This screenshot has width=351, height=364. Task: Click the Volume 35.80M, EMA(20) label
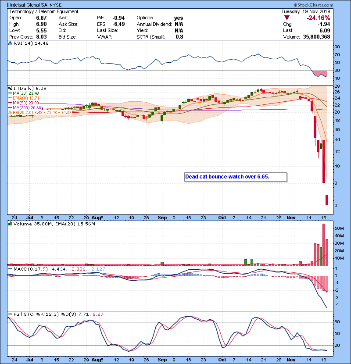tap(54, 224)
